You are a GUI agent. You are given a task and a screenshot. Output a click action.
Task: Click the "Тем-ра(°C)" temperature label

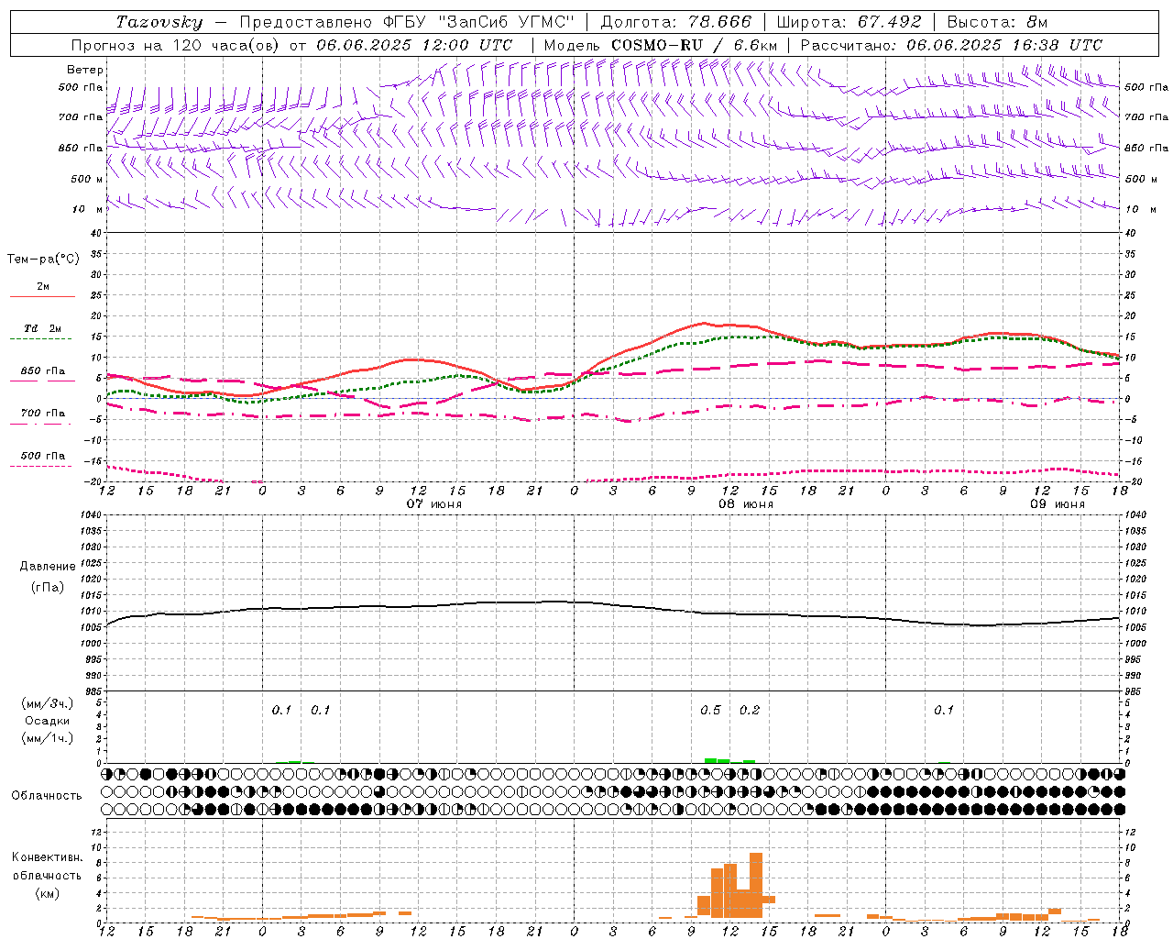click(x=43, y=260)
